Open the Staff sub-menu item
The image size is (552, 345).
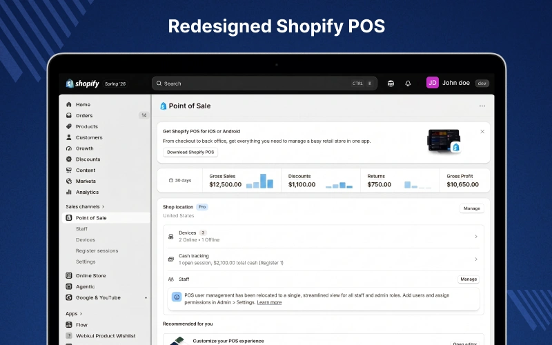[81, 229]
